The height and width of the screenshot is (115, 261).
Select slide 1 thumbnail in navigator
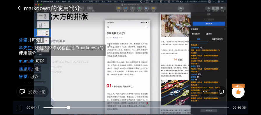pyautogui.click(x=43, y=17)
